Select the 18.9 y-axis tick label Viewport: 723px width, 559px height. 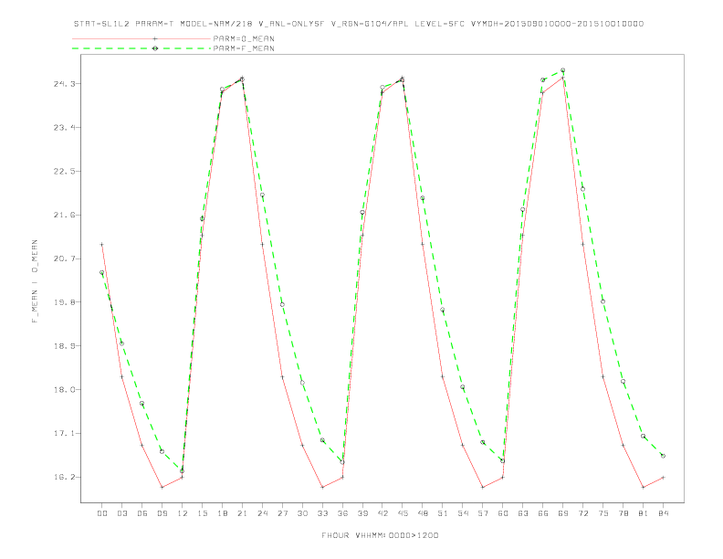pos(63,346)
